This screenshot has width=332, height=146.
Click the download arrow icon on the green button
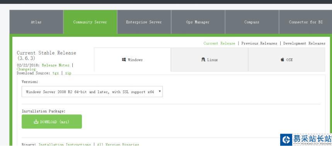point(36,121)
